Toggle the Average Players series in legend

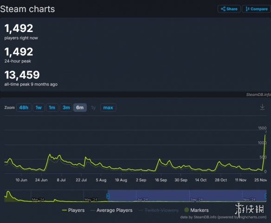tap(111, 210)
